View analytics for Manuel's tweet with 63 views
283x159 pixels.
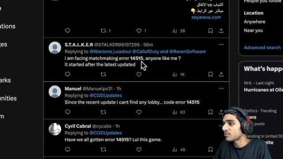point(179,112)
